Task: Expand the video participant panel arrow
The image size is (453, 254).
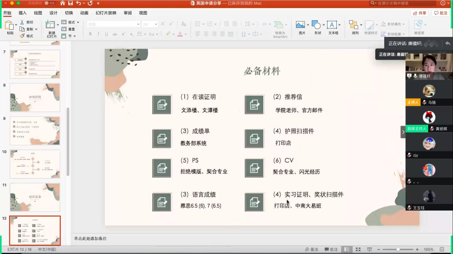Action: [403, 132]
